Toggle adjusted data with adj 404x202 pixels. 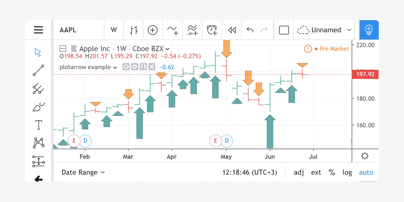[298, 172]
